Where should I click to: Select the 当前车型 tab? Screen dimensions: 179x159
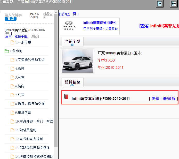point(72,42)
